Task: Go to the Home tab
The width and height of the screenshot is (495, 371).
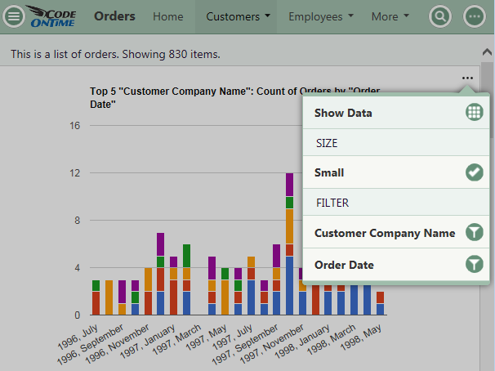Action: 168,16
